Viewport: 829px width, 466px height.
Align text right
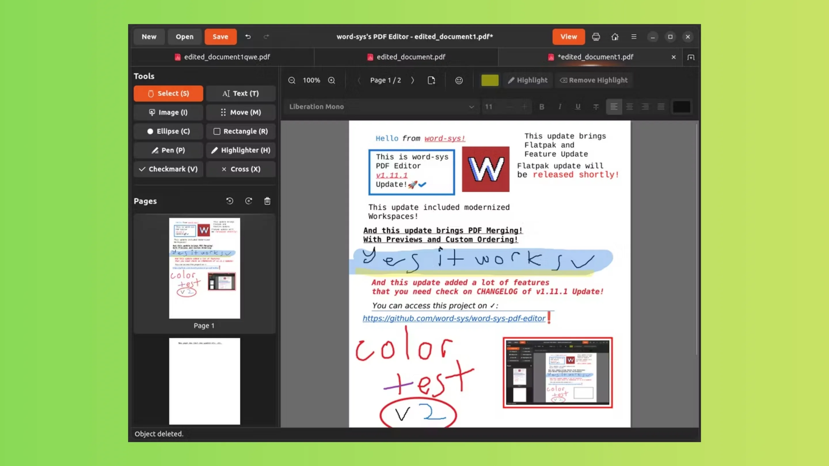click(645, 107)
